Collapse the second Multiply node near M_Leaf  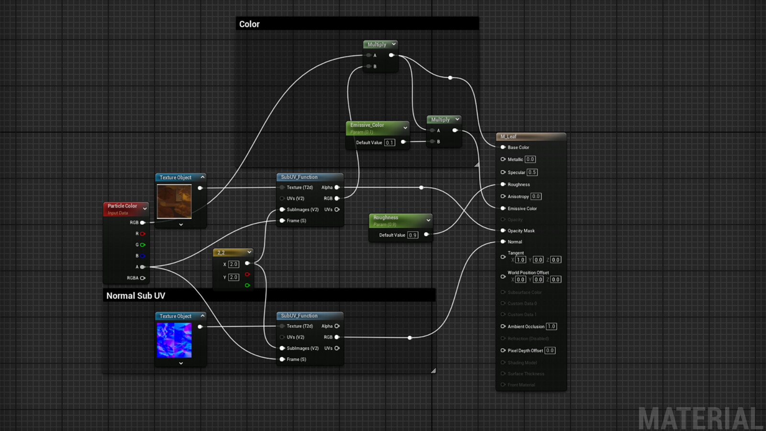pos(457,119)
